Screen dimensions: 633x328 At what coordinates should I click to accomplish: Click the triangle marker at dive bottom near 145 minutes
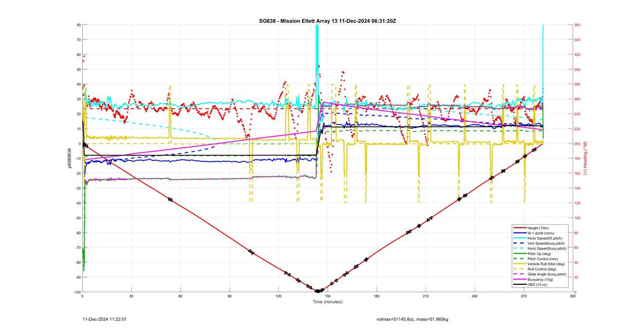[318, 291]
